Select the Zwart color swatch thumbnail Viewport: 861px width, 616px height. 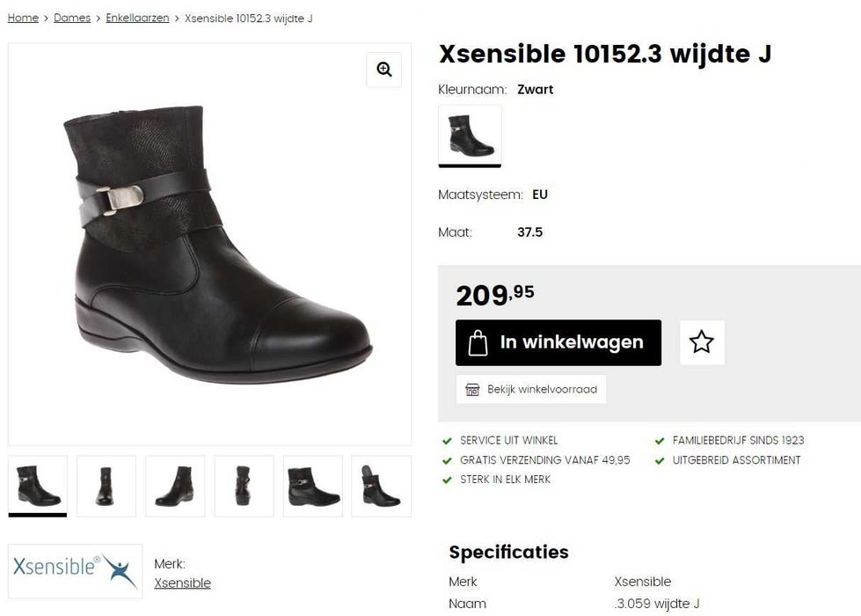pos(470,136)
